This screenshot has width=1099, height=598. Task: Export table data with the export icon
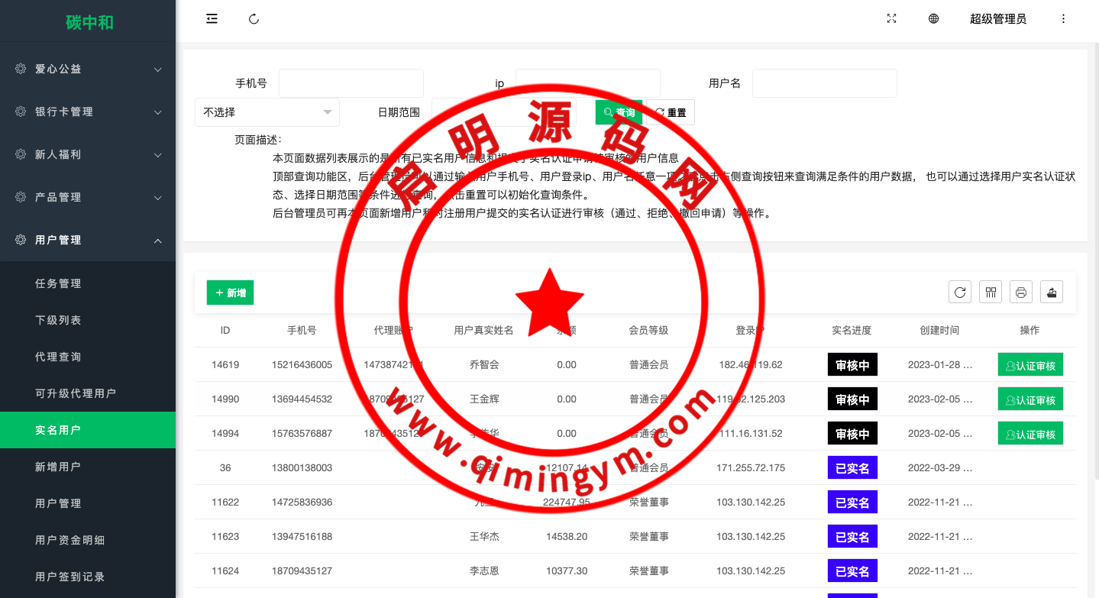coord(1052,292)
